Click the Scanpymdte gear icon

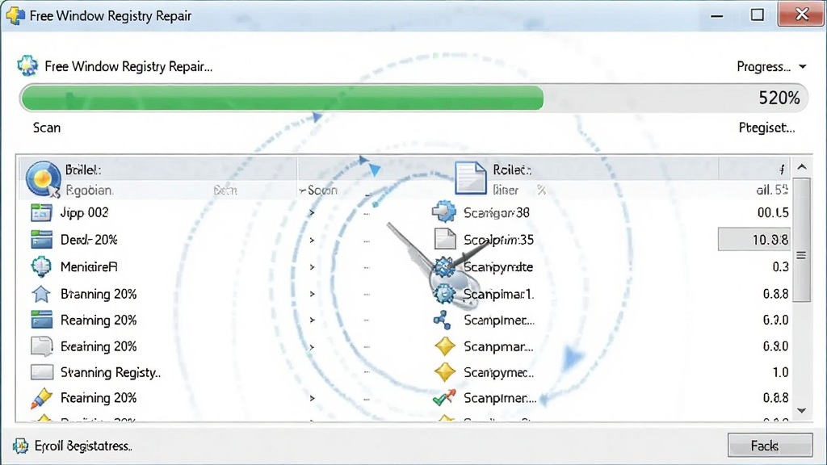(x=444, y=266)
